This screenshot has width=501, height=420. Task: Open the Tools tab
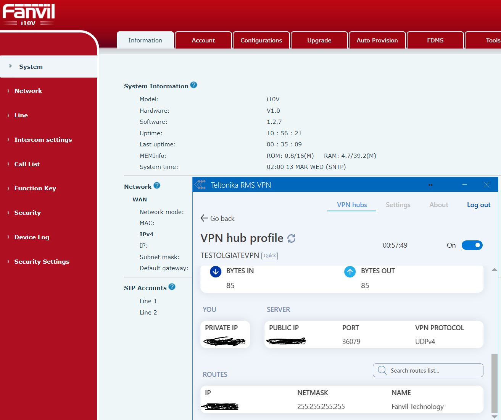pos(483,40)
